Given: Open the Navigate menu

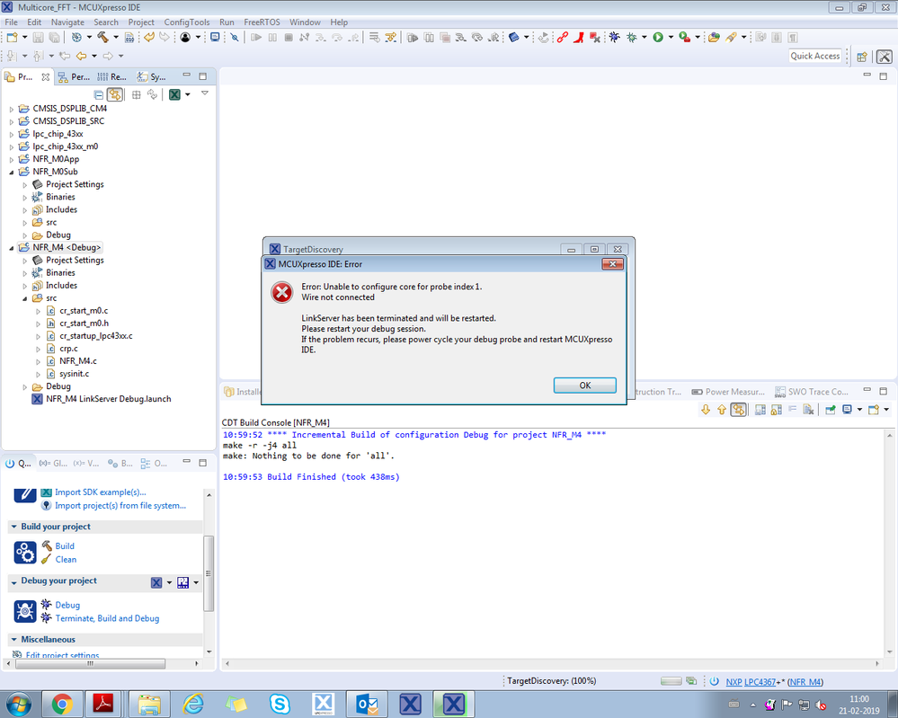Looking at the screenshot, I should 67,22.
